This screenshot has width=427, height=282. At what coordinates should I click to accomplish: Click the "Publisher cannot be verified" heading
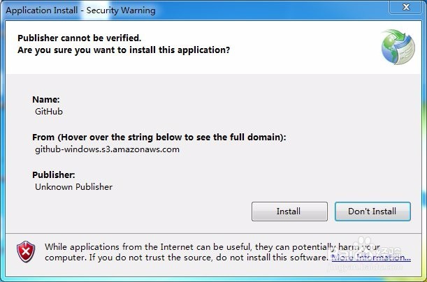click(79, 38)
